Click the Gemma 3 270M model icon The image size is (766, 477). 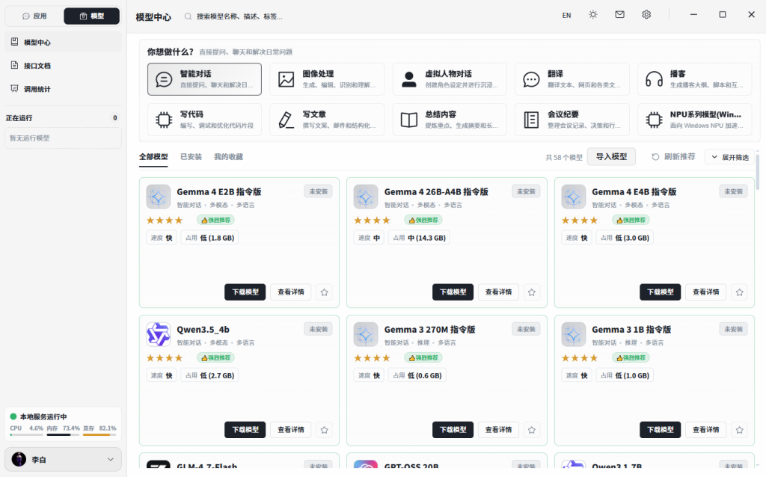(366, 334)
